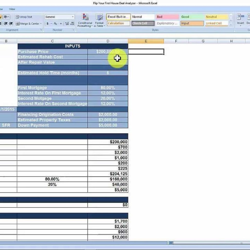The width and height of the screenshot is (250, 250).
Task: Toggle Wrap Text for the cell
Action: tap(24, 17)
